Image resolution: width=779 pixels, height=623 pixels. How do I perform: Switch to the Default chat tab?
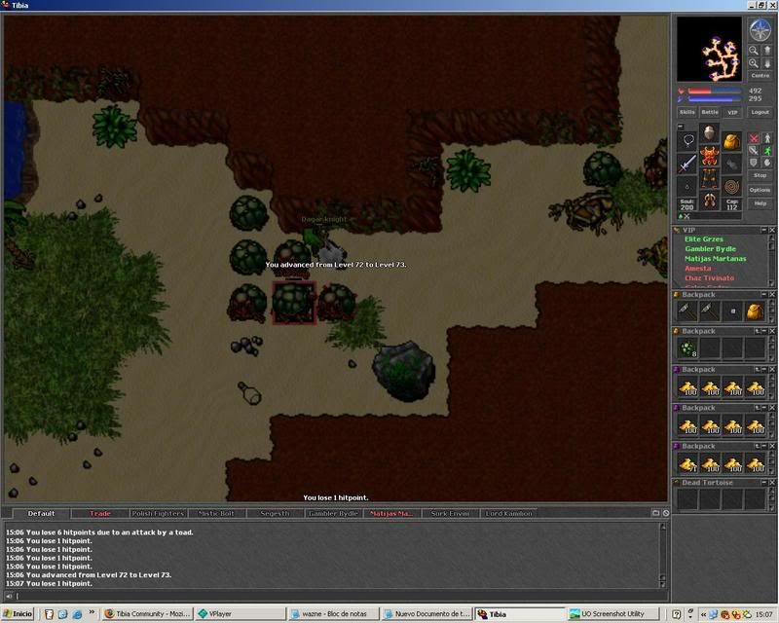pyautogui.click(x=41, y=514)
